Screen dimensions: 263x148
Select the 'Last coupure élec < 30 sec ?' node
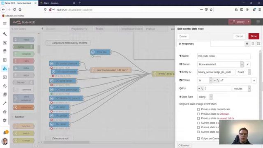(111, 70)
